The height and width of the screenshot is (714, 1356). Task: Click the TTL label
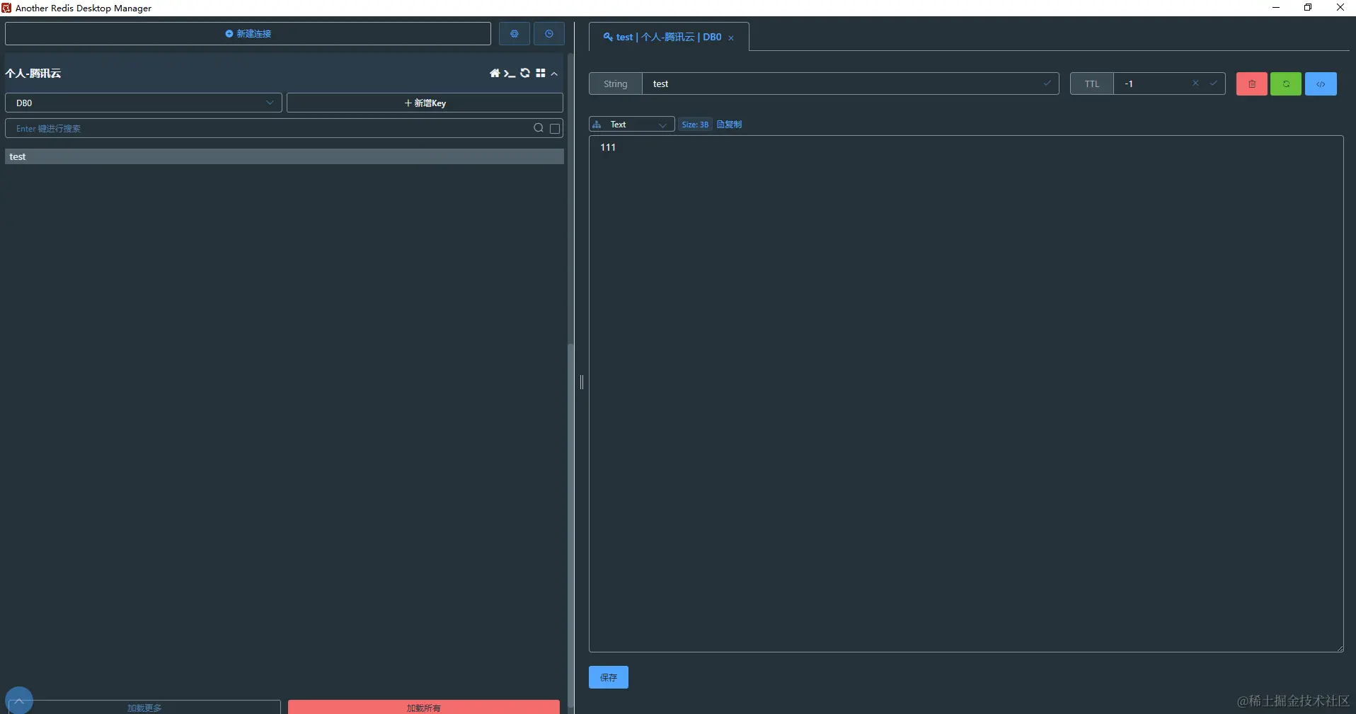[x=1092, y=84]
